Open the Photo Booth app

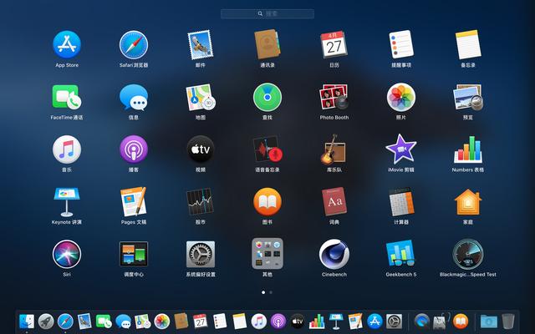point(334,98)
